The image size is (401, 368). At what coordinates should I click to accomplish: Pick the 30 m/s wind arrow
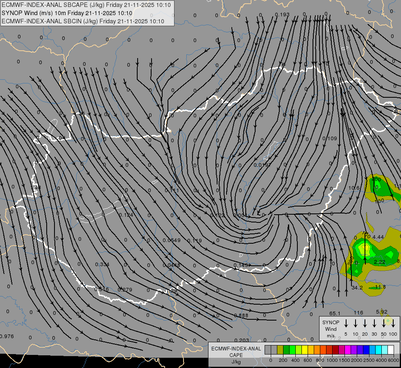(374, 323)
